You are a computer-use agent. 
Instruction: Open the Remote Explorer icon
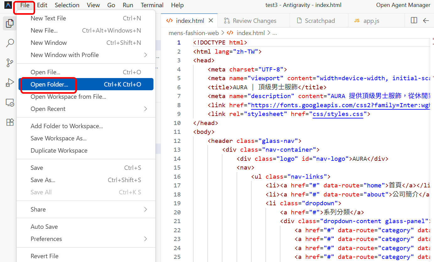pyautogui.click(x=10, y=102)
